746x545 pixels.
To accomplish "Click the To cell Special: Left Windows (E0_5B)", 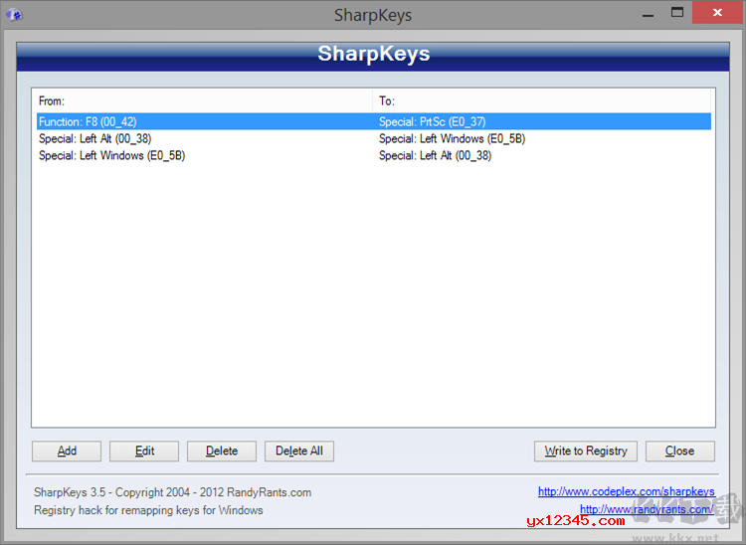I will [x=452, y=139].
